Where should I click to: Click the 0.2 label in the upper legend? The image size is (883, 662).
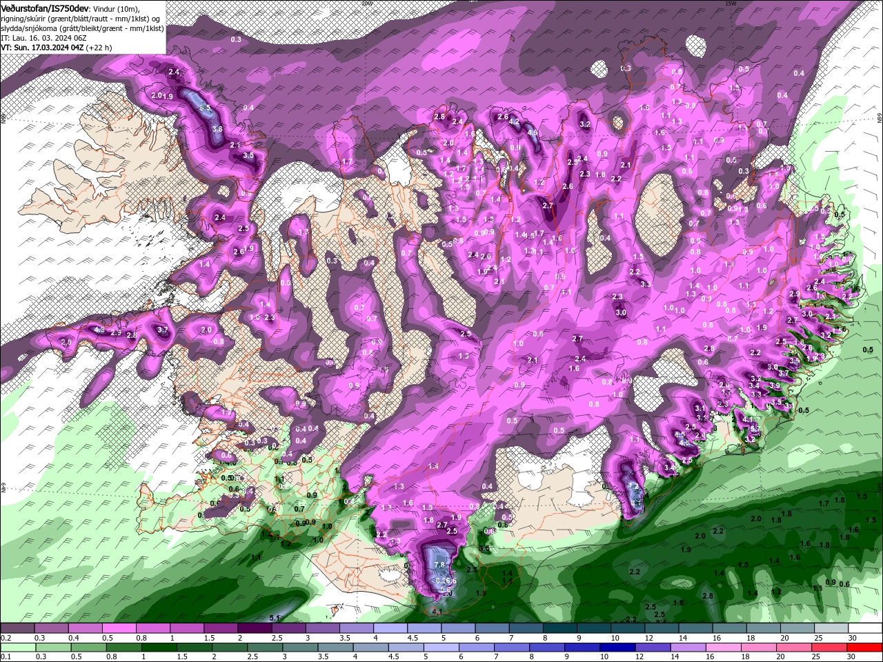coord(5,638)
